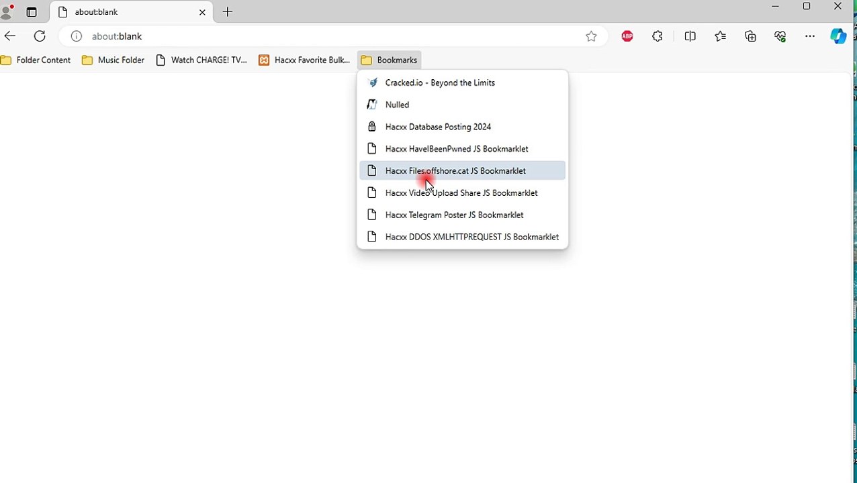Click page icon beside HaveIBeenPwned bookmarklet

point(372,149)
